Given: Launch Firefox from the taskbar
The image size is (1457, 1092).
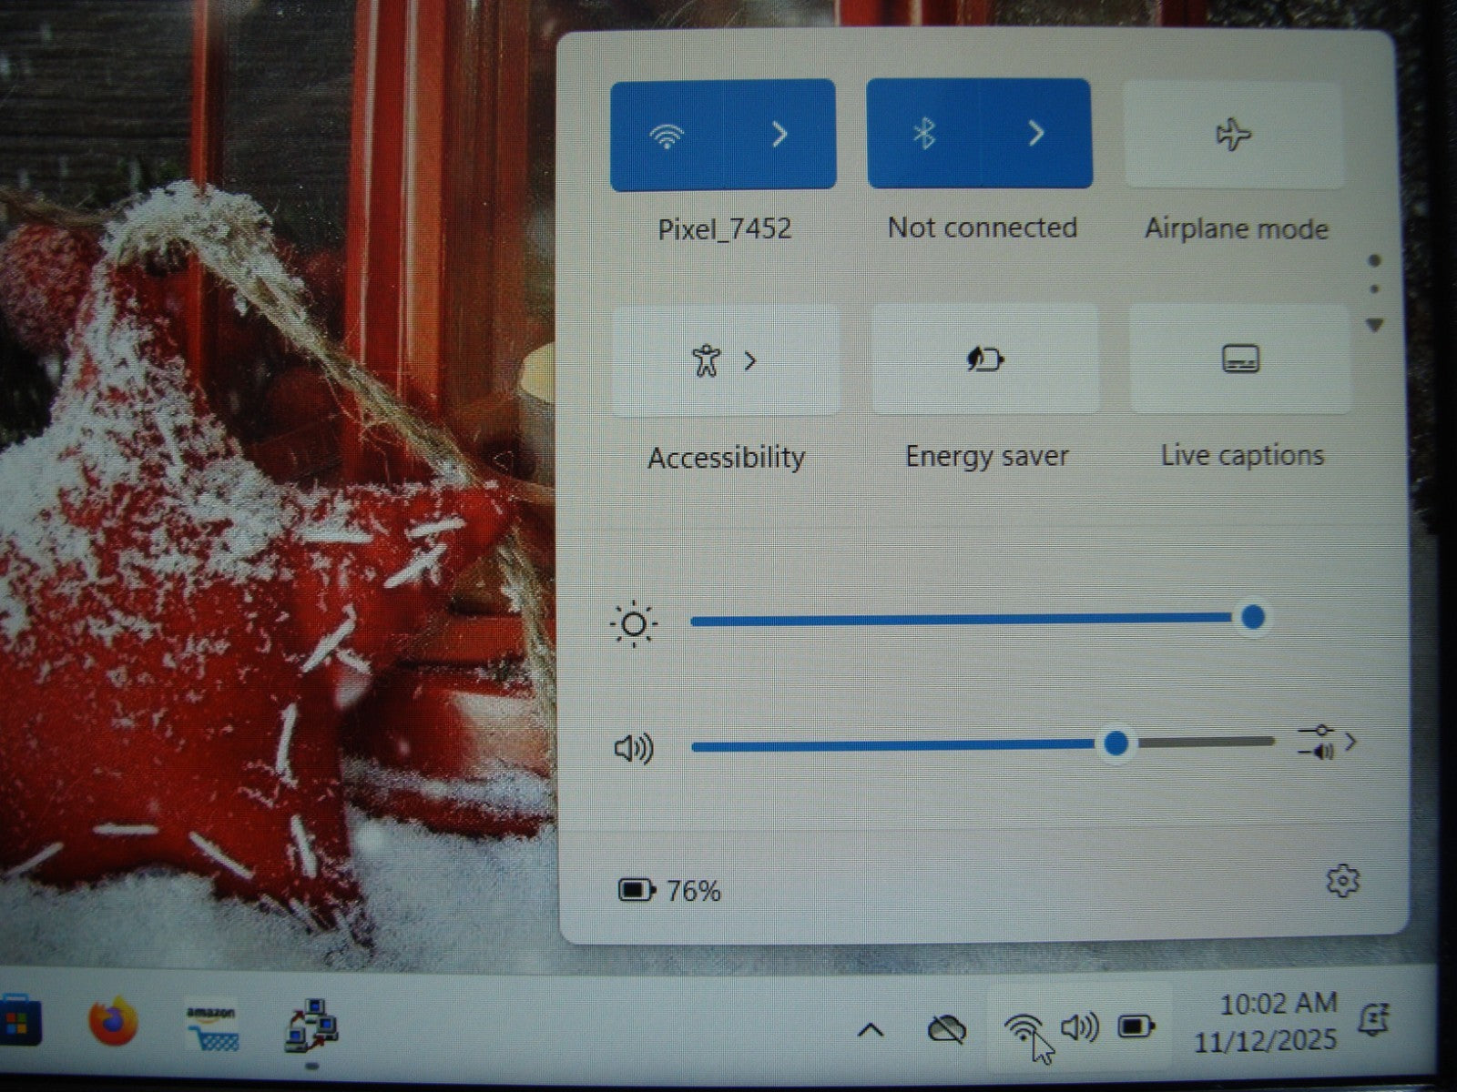Looking at the screenshot, I should pos(113,1023).
